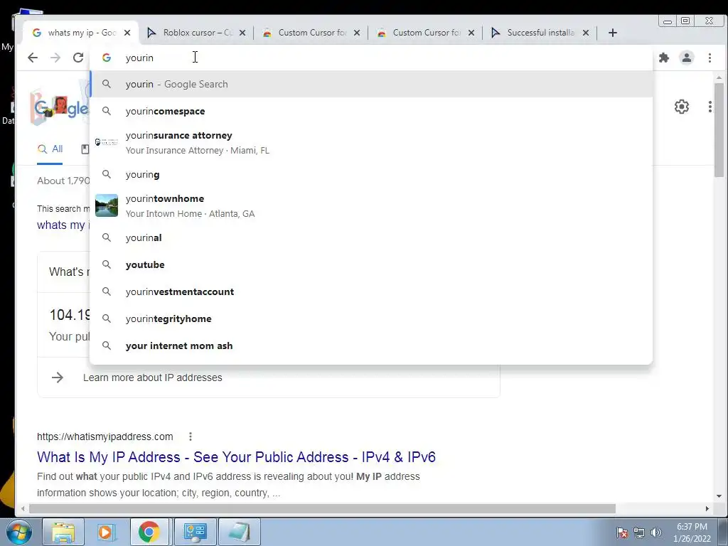Open the Chrome profile avatar
Viewport: 728px width, 546px height.
[x=686, y=58]
